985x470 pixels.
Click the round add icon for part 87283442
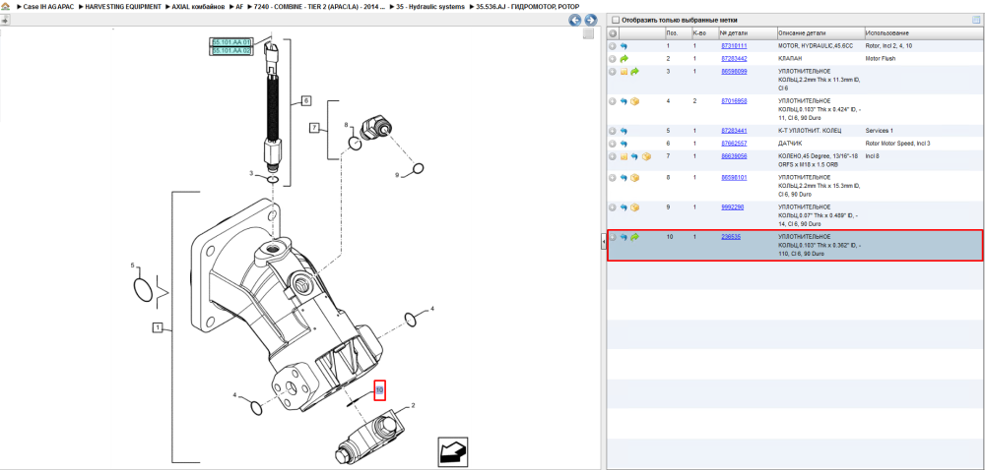613,58
